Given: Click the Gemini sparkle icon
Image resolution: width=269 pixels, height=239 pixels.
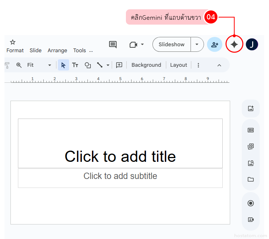Looking at the screenshot, I should tap(234, 44).
